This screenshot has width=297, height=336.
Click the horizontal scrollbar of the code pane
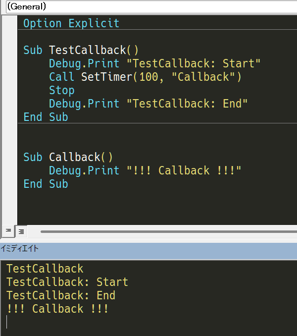[x=169, y=231]
